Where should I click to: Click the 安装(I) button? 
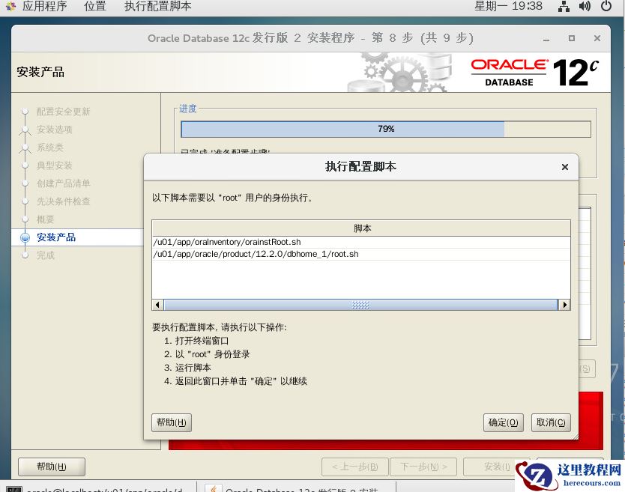coord(497,467)
